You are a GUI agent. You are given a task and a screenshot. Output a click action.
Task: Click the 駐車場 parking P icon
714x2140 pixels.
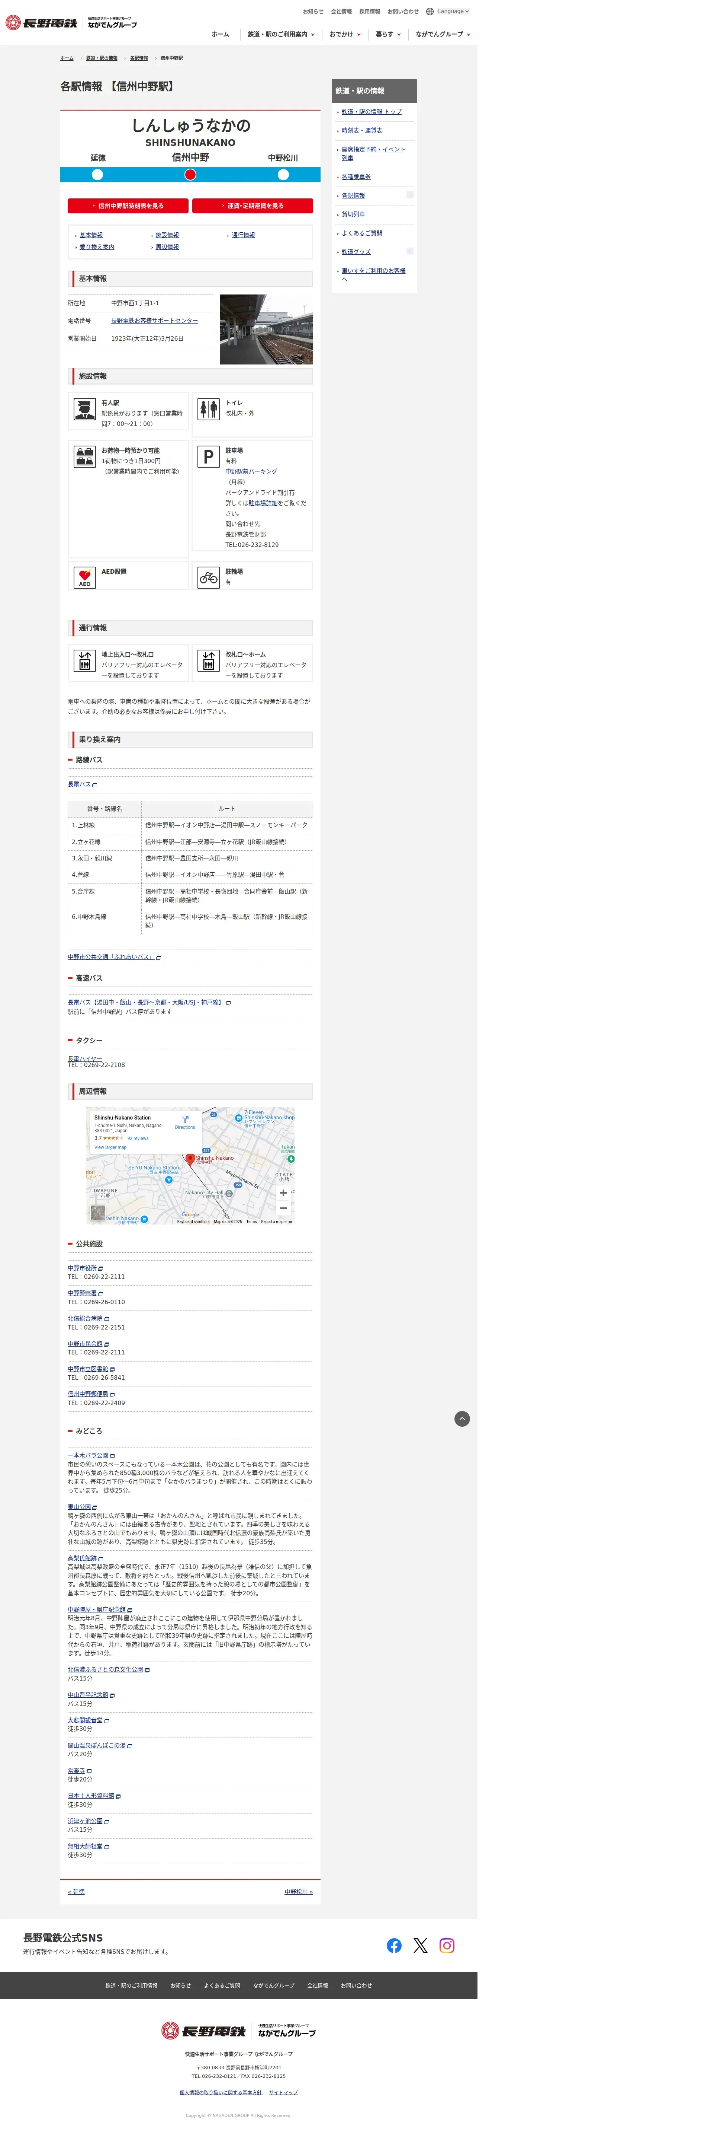208,457
